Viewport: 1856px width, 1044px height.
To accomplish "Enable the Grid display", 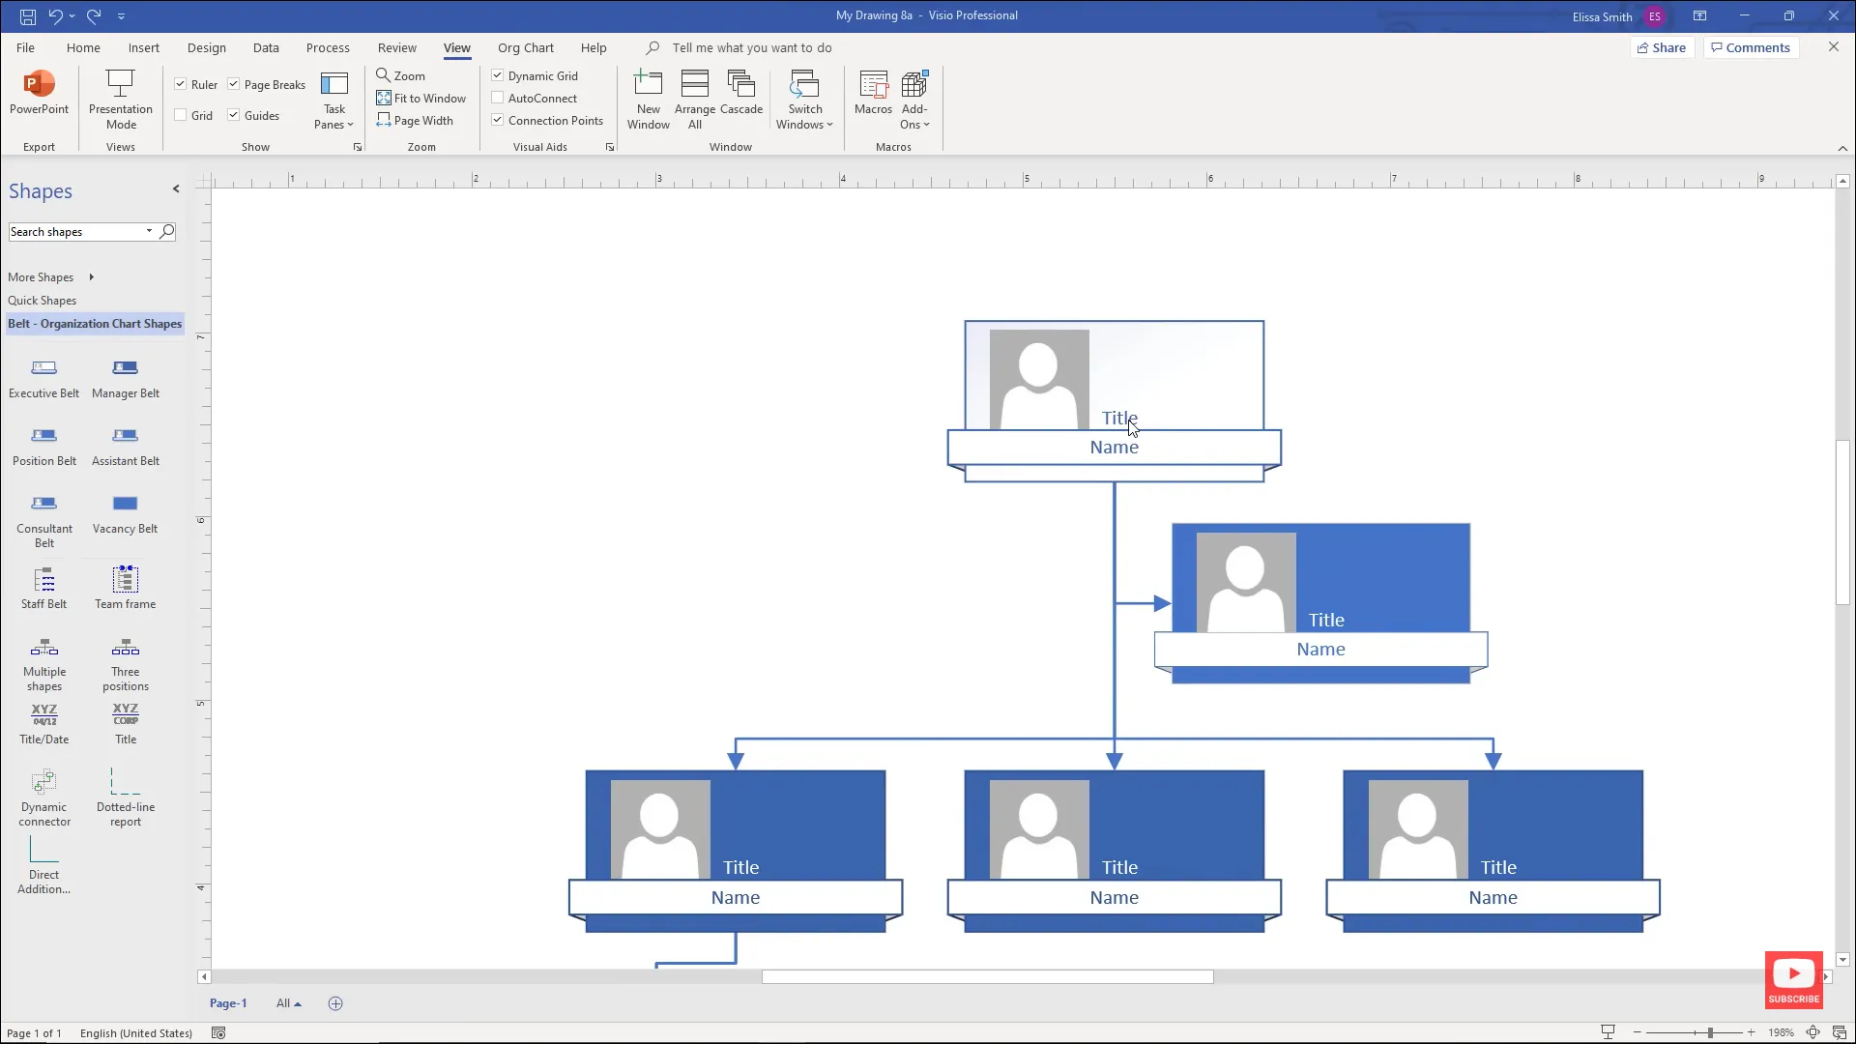I will click(x=180, y=115).
